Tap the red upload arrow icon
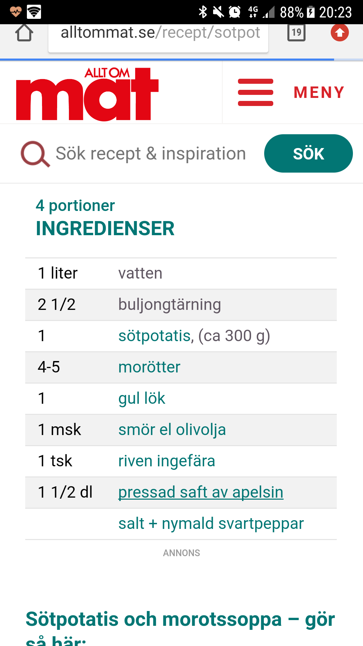 click(339, 33)
